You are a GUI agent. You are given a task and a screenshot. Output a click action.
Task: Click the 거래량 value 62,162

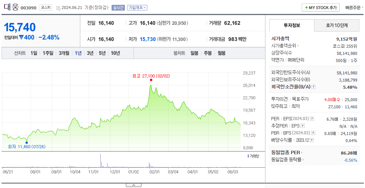pos(232,23)
